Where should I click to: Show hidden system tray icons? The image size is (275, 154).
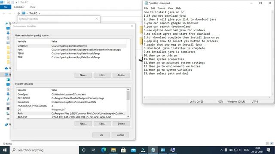pos(221,150)
